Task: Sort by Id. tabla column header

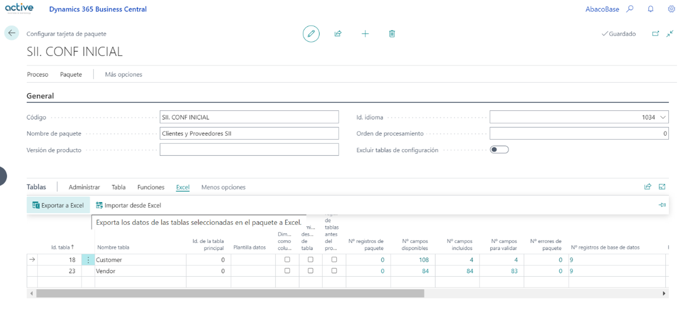Action: tap(63, 247)
